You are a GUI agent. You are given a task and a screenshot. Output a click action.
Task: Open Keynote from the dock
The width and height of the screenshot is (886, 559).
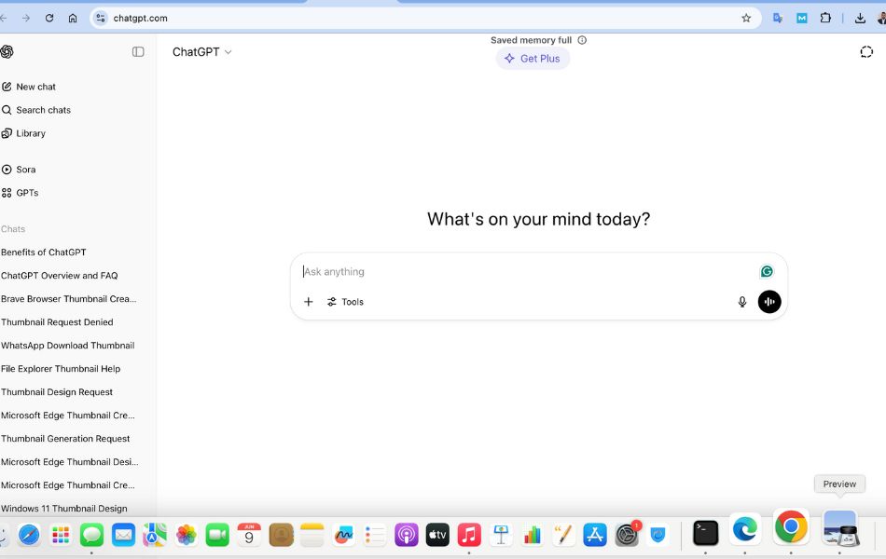pos(501,534)
